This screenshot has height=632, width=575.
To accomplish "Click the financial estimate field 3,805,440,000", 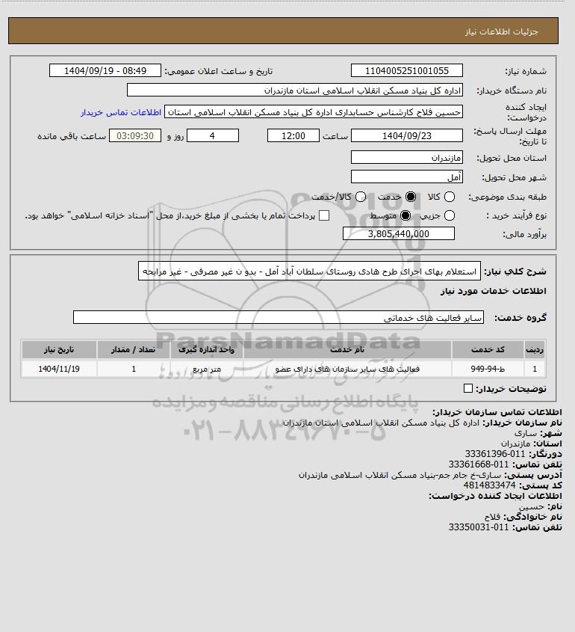I will pos(399,234).
